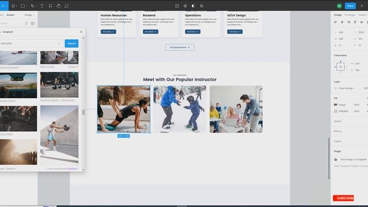The width and height of the screenshot is (368, 207).
Task: Open the team library book icon
Action: 33,23
